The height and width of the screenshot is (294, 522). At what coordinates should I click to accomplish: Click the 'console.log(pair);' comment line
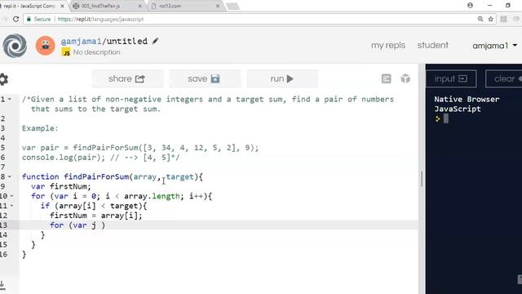click(x=100, y=158)
